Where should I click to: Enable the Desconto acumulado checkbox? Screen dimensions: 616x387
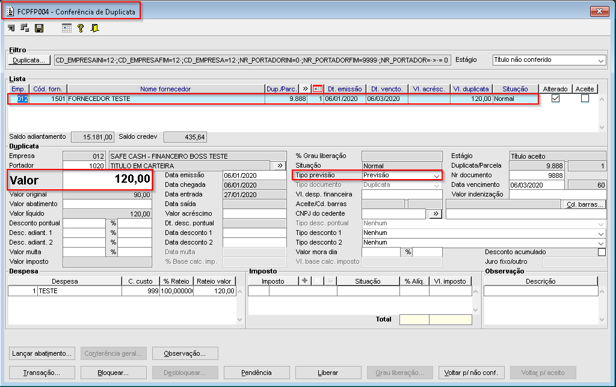click(x=602, y=252)
